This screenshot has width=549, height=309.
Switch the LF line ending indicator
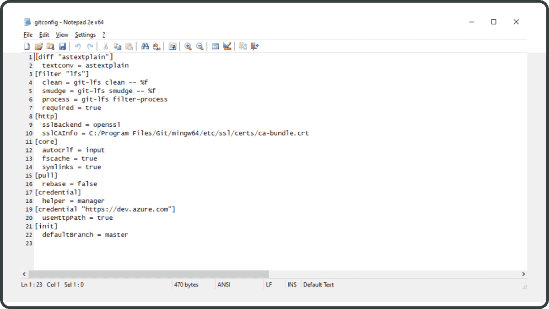pos(269,284)
